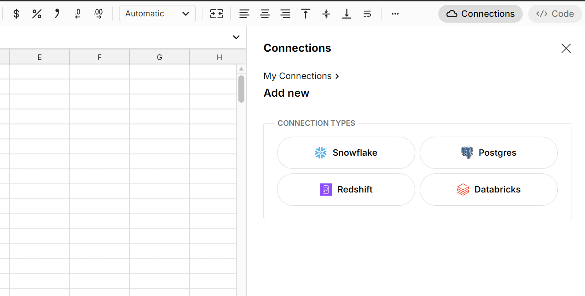Viewport: 585px width, 296px height.
Task: Expand the formula bar chevron
Action: 236,37
